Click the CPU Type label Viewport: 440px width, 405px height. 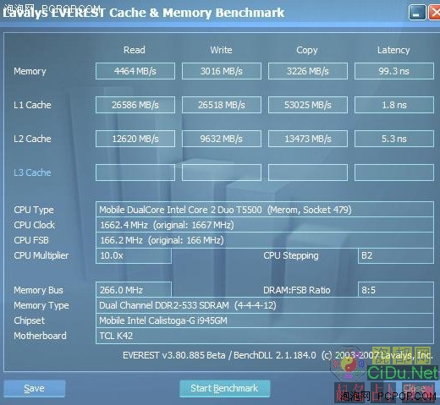click(34, 210)
